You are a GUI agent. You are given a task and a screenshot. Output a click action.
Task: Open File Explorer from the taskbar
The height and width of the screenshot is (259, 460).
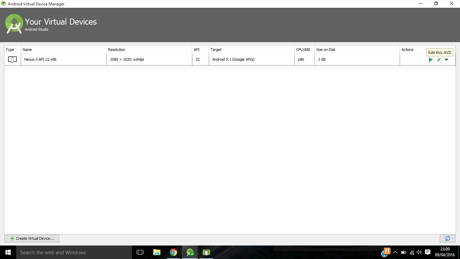coord(157,252)
